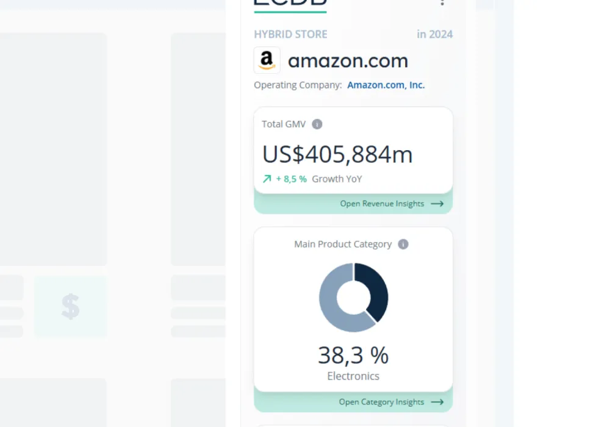Viewport: 610px width, 427px height.
Task: Click the Total GMV info icon
Action: coord(317,124)
